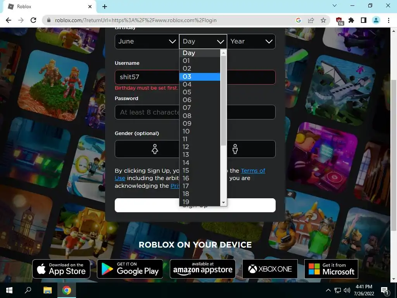Open the Xbox One badge
This screenshot has width=397, height=298.
[270, 269]
